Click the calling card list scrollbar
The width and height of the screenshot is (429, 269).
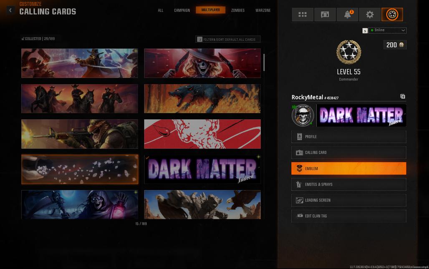pyautogui.click(x=264, y=63)
